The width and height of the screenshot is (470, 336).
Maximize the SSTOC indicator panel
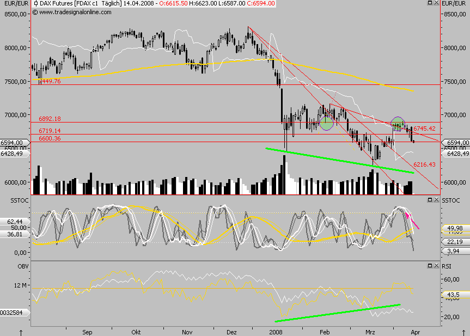pos(430,200)
